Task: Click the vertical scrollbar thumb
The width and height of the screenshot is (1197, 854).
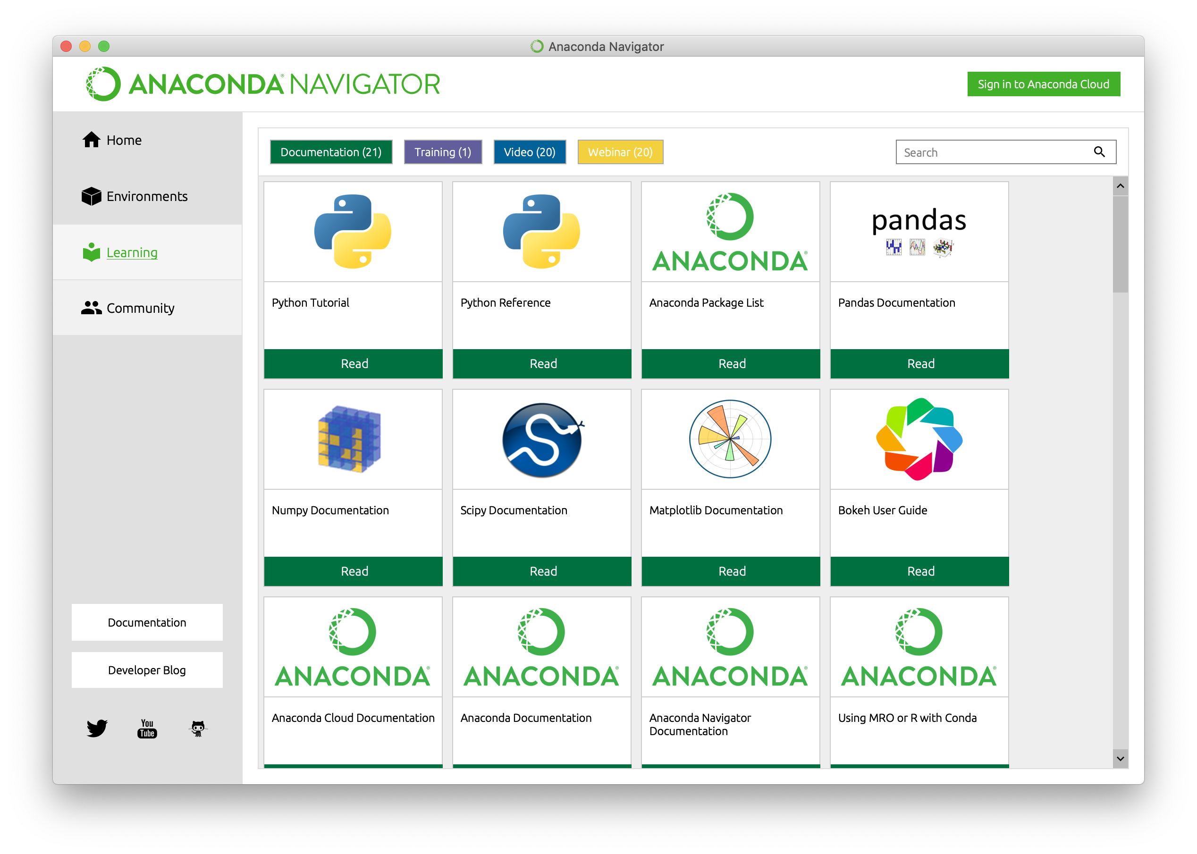Action: coord(1120,244)
